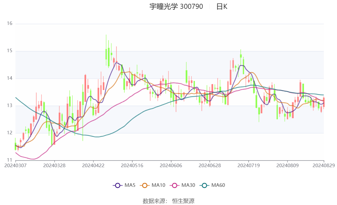The width and height of the screenshot is (337, 205).
Task: Toggle the MA5 legend series
Action: point(124,185)
